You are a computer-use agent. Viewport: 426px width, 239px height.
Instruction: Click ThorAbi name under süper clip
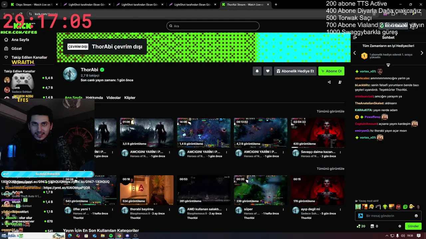pos(249,218)
